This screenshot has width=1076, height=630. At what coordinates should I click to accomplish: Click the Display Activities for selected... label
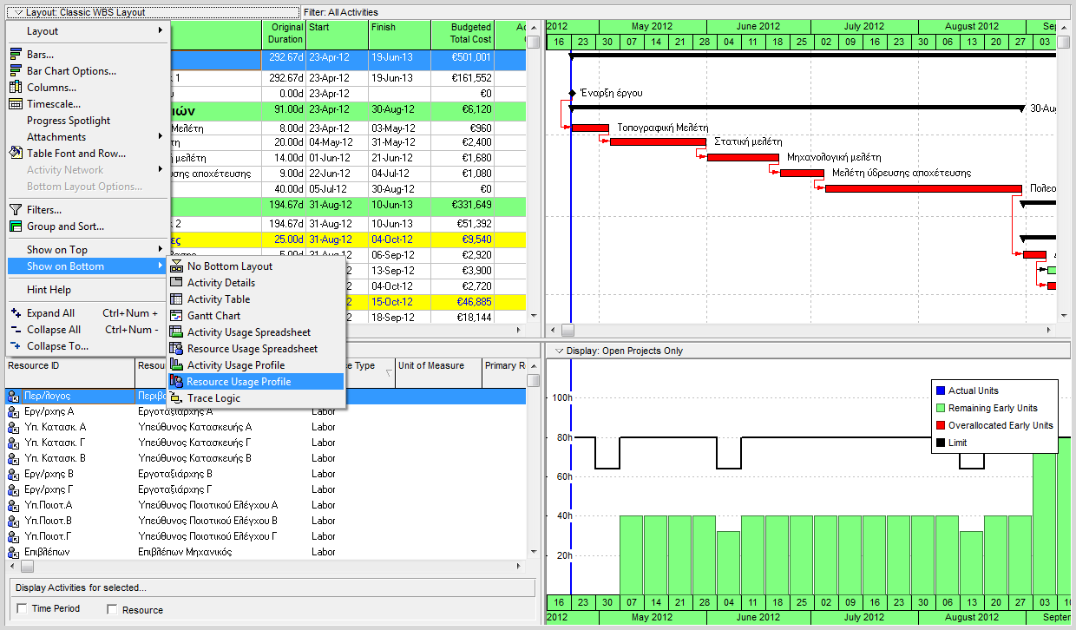click(82, 587)
